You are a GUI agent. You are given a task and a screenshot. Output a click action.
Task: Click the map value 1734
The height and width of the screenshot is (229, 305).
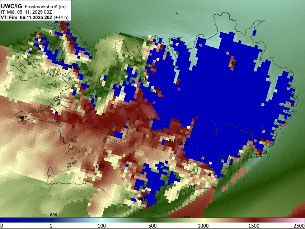[x=92, y=111]
